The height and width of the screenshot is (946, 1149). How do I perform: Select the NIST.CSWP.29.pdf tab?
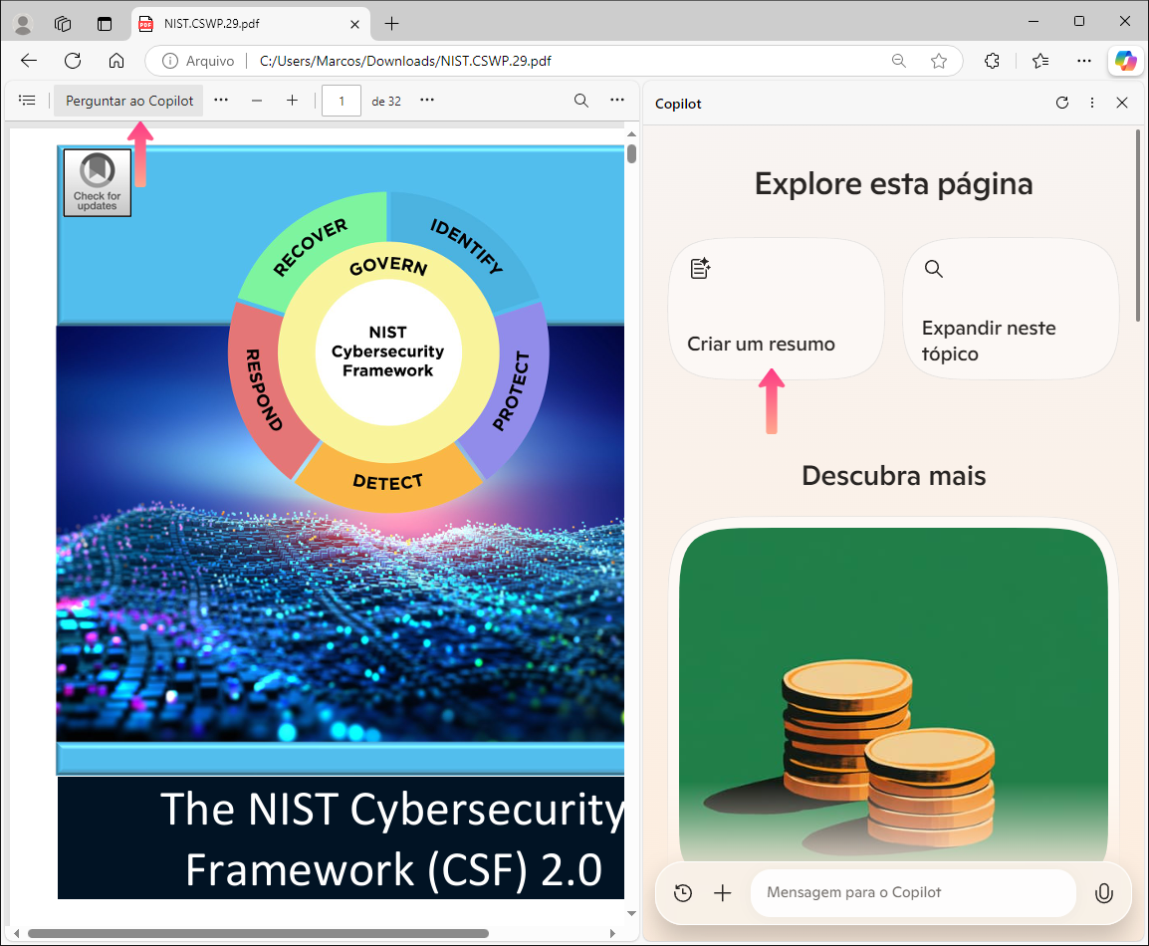tap(251, 24)
